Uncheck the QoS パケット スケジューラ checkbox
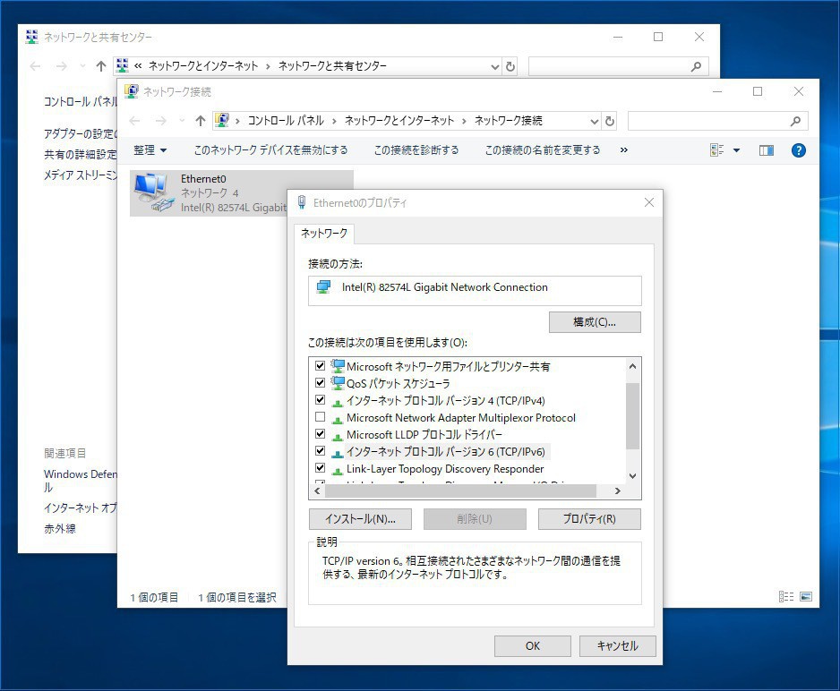Screen dimensions: 840x691 (320, 383)
